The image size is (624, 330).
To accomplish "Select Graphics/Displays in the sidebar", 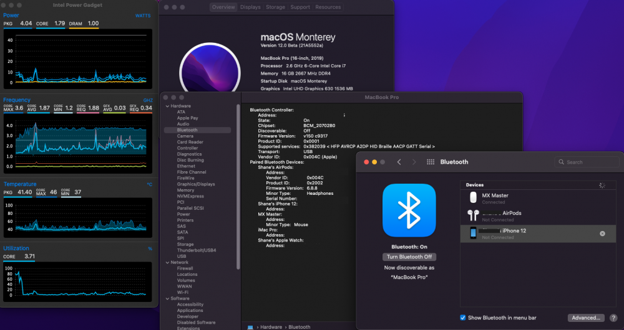I will pos(196,184).
